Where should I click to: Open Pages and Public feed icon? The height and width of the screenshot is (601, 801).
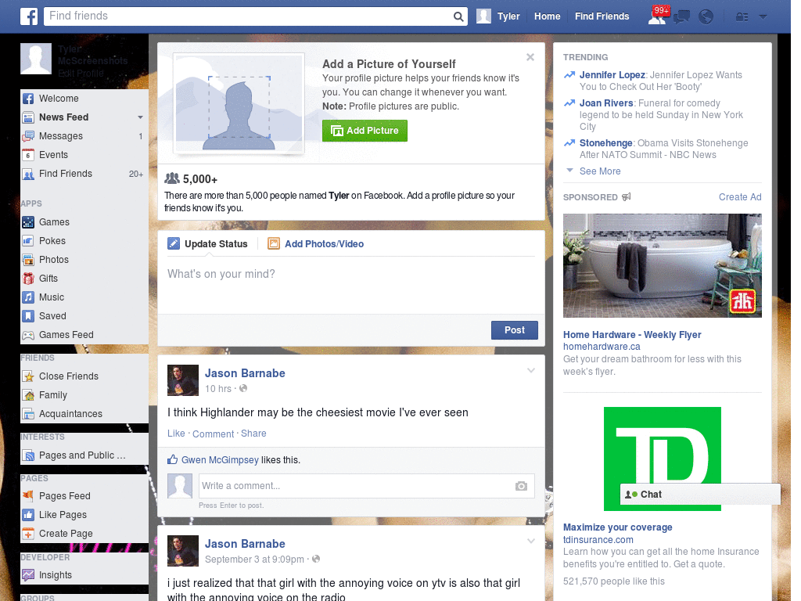[28, 456]
